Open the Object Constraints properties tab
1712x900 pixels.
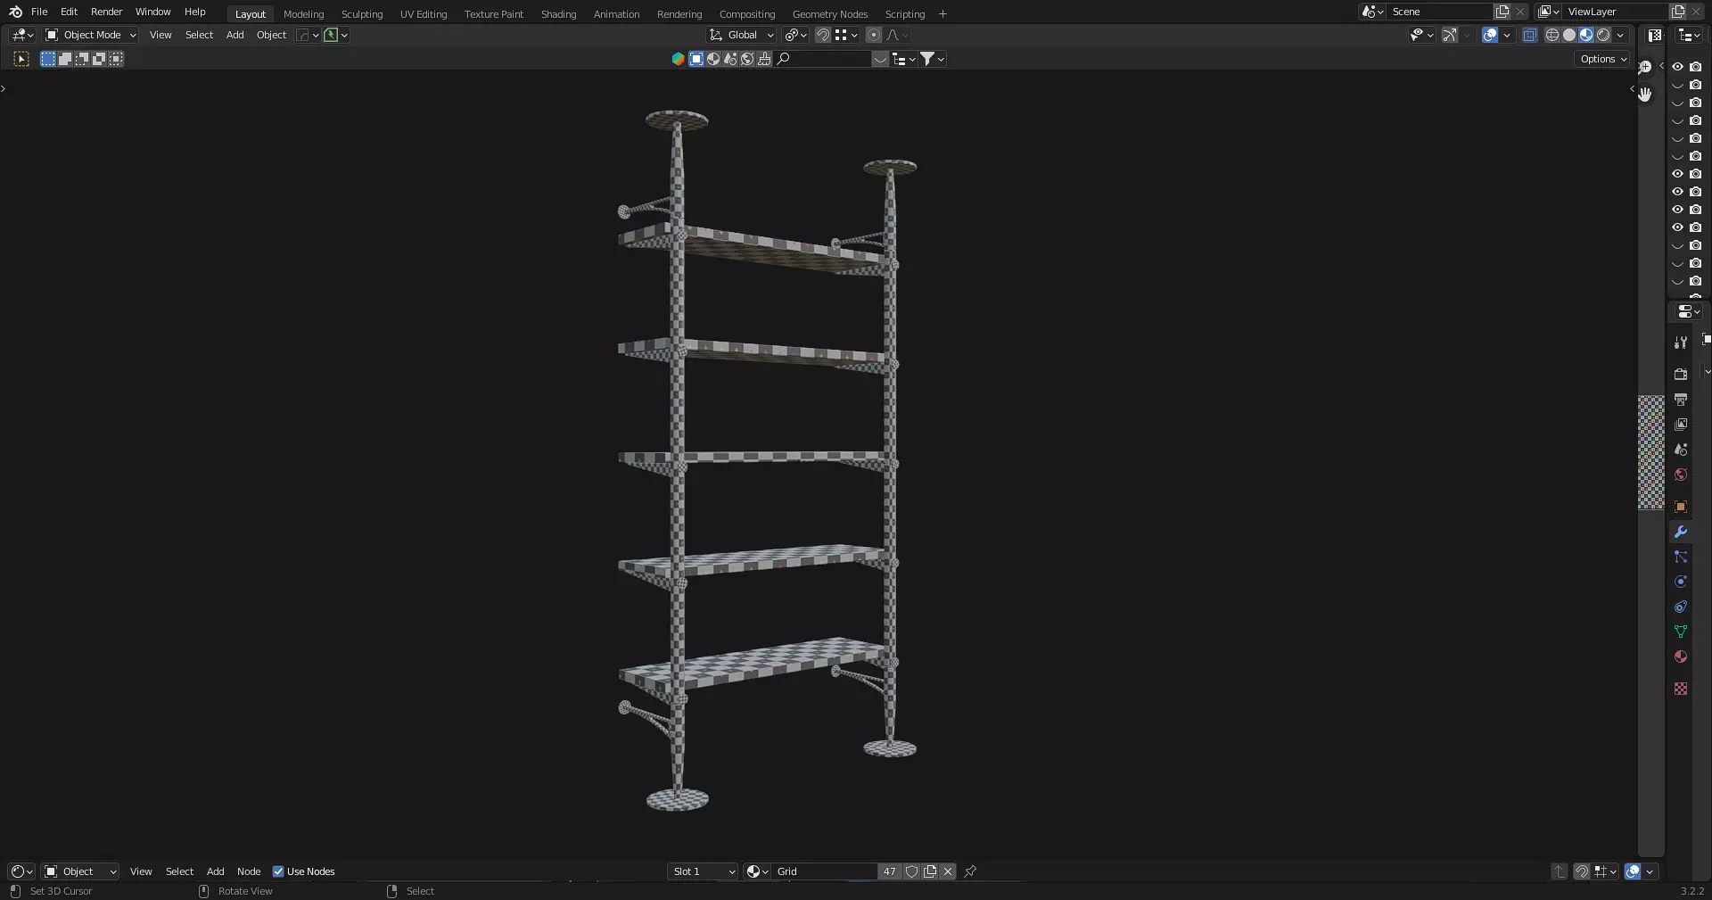(x=1681, y=607)
